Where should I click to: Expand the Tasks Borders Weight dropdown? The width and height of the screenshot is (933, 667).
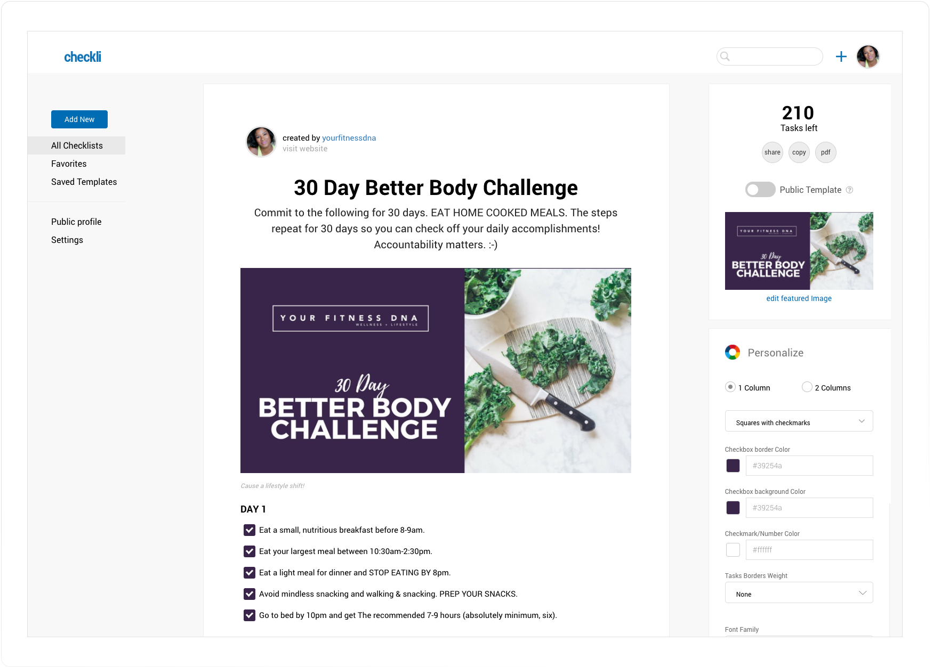click(799, 593)
